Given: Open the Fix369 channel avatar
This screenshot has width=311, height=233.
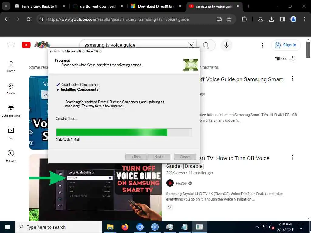Looking at the screenshot, I should click(170, 183).
